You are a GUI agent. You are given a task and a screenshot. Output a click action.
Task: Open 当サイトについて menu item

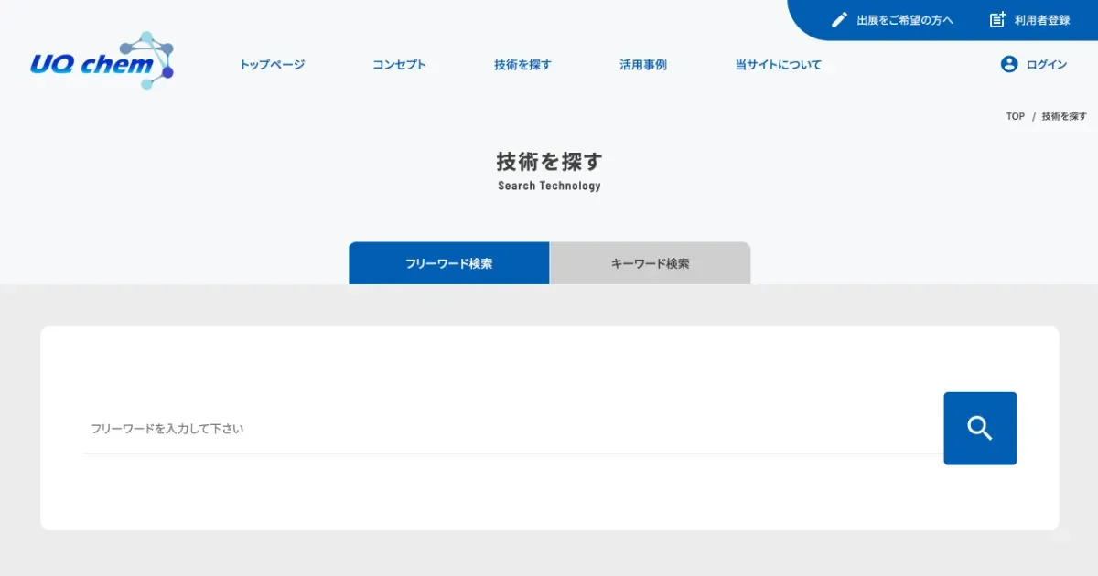(778, 65)
